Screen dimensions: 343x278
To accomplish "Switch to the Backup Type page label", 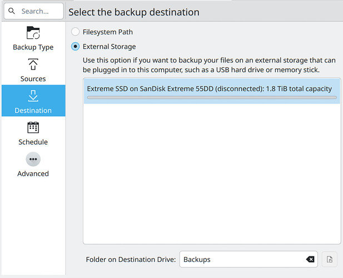I will click(x=33, y=47).
